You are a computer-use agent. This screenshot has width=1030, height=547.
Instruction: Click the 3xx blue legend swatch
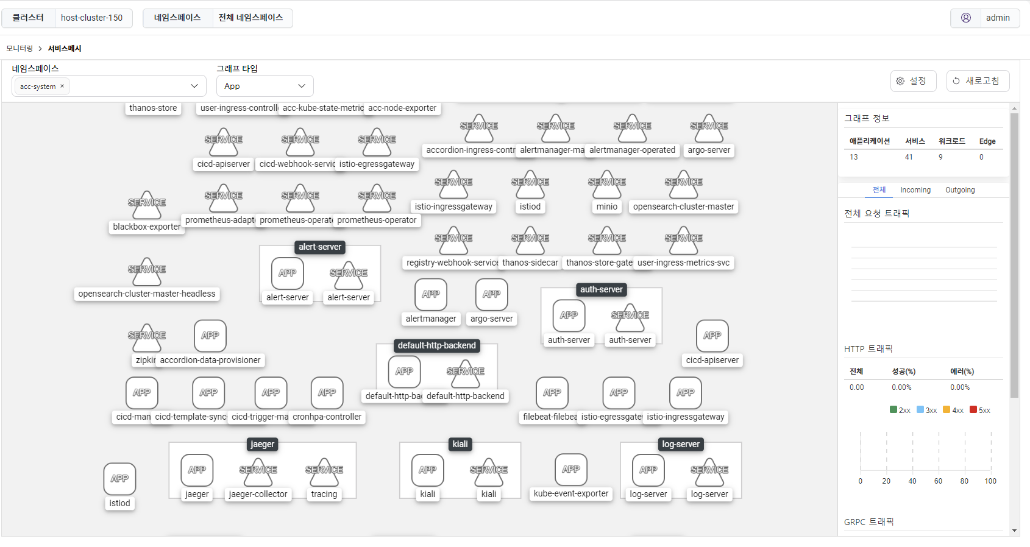(x=920, y=410)
